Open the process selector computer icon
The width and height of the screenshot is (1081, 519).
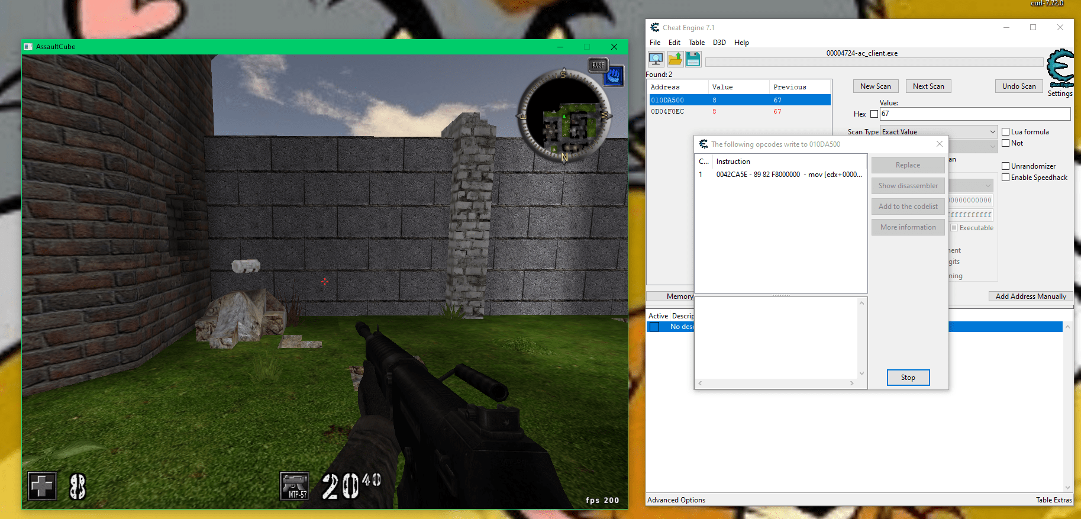click(x=656, y=59)
